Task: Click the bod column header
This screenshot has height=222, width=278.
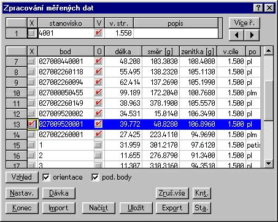Action: point(66,52)
